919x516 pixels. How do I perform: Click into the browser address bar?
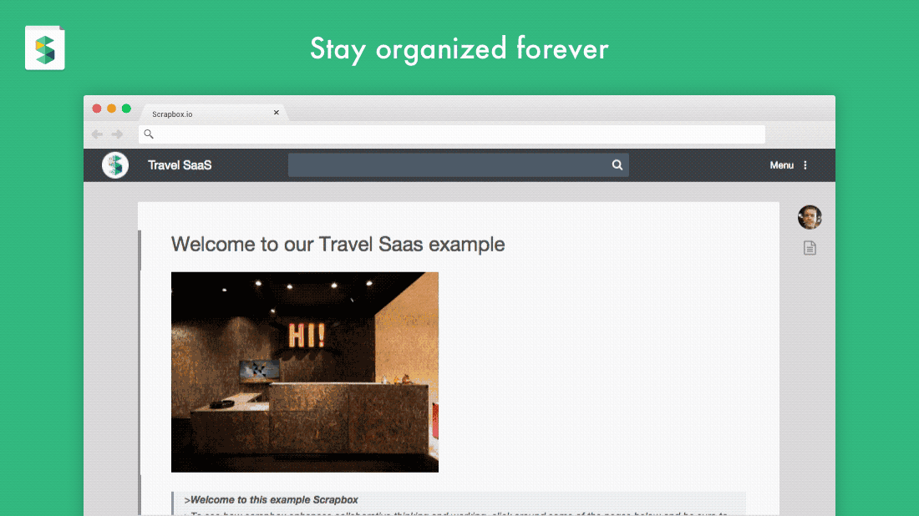point(452,134)
